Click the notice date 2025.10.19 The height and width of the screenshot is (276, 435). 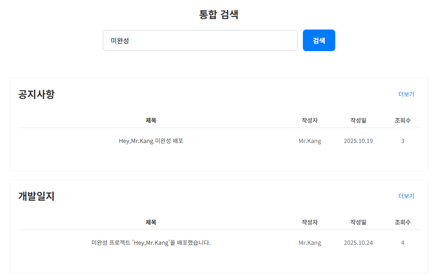(x=358, y=140)
